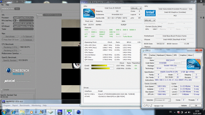Viewport: 205px width, 115px height.
Task: Open Windows Explorer folder taskbar icon
Action: tap(22, 112)
